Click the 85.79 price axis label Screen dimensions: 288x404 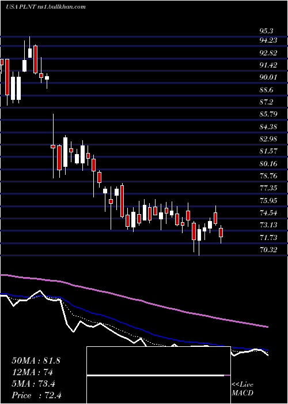[269, 114]
